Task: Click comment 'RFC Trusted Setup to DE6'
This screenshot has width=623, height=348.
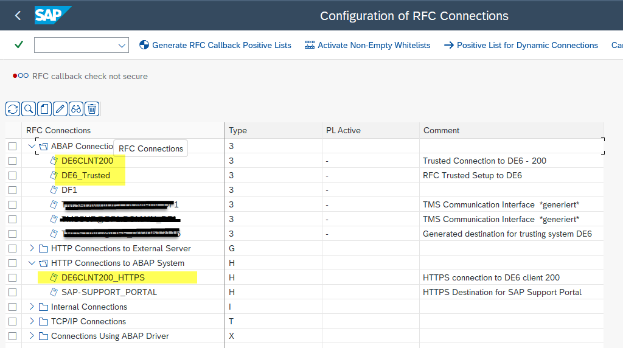Action: 472,176
